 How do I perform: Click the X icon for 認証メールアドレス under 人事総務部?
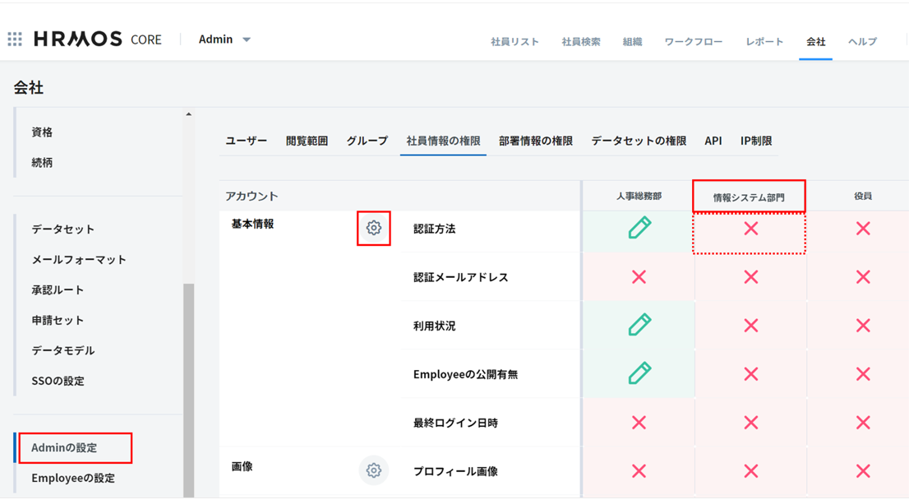point(639,277)
